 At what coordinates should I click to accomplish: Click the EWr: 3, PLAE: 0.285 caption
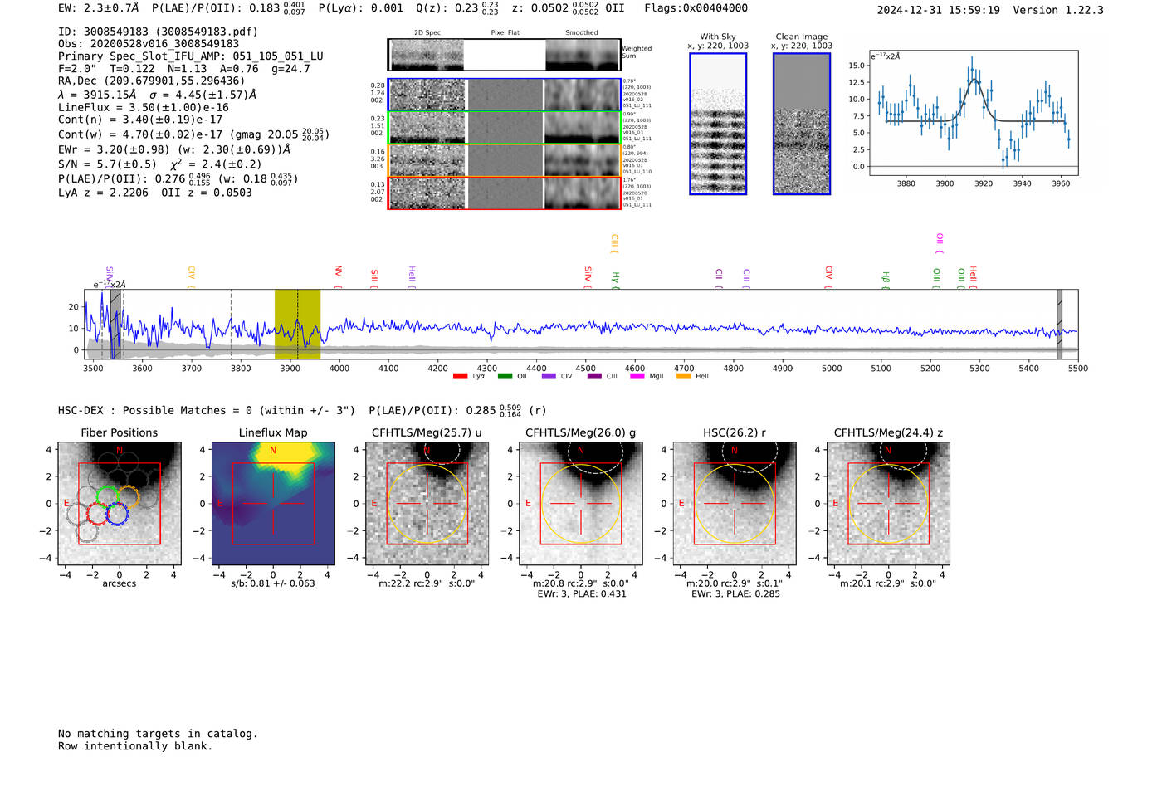[x=735, y=593]
